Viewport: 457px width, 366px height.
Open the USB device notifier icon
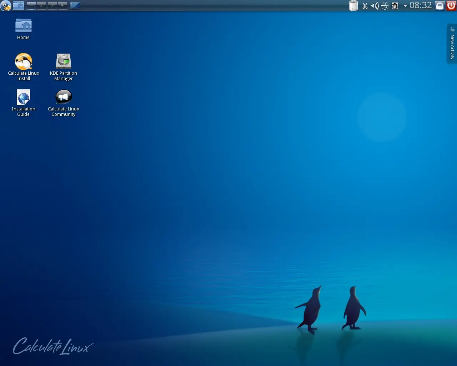pos(385,6)
